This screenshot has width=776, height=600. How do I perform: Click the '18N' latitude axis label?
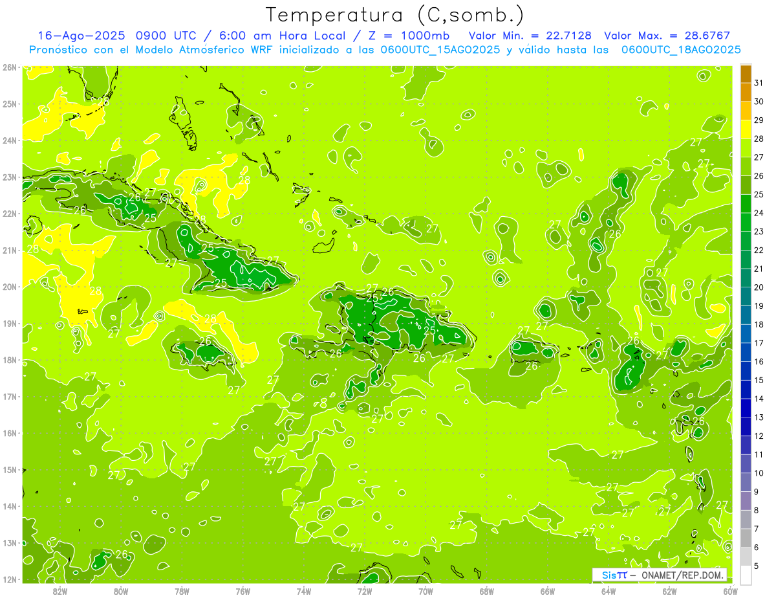(9, 360)
